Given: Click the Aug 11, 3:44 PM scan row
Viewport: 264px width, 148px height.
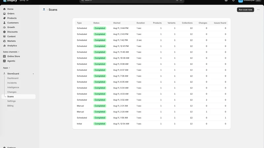Looking at the screenshot, I should point(151,28).
